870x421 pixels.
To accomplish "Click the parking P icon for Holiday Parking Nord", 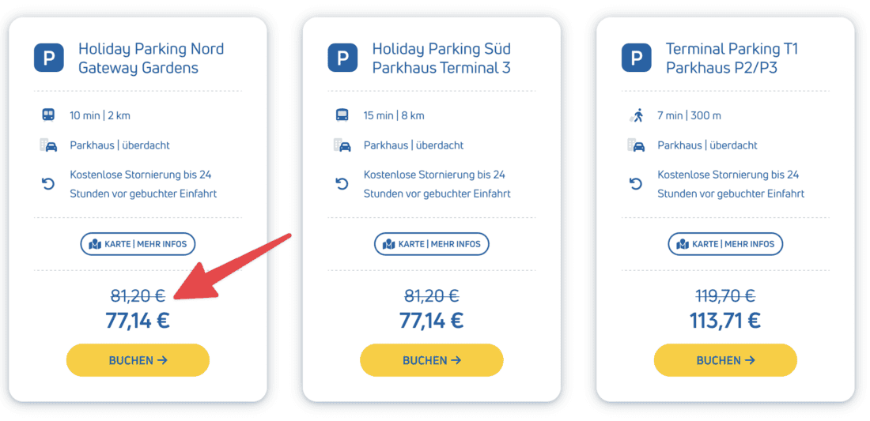I will coord(49,58).
